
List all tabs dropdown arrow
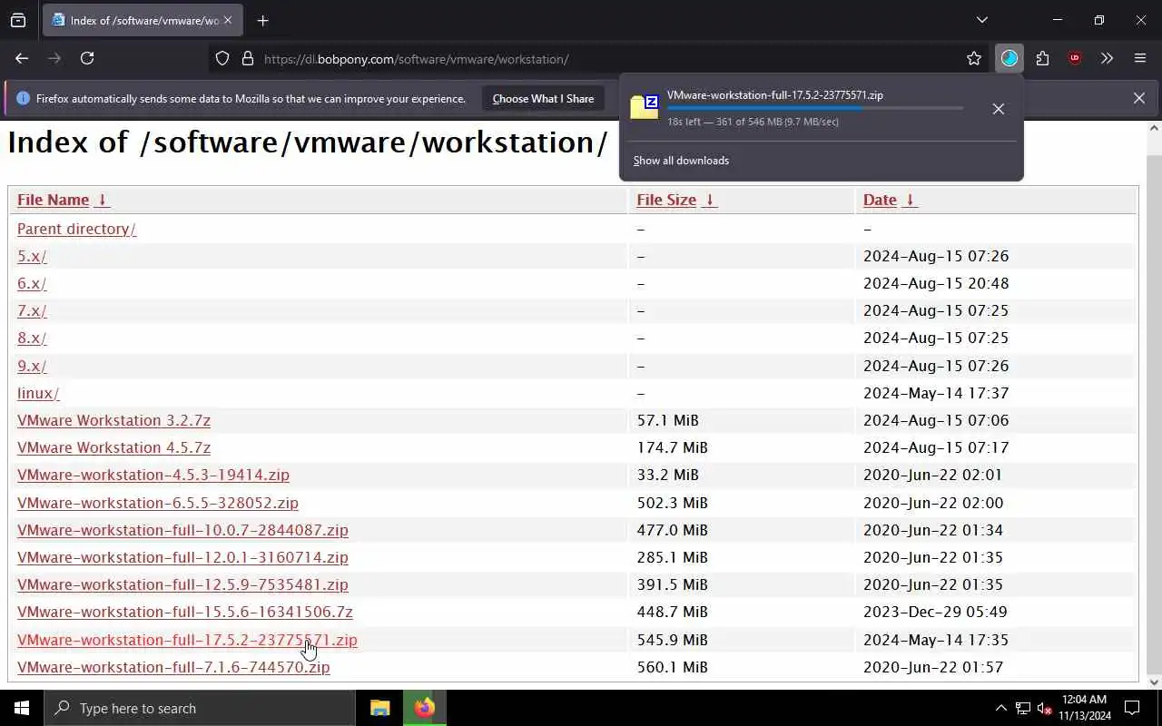(981, 20)
